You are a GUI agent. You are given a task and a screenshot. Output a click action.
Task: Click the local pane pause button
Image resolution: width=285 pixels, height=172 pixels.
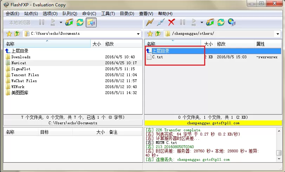(41, 22)
